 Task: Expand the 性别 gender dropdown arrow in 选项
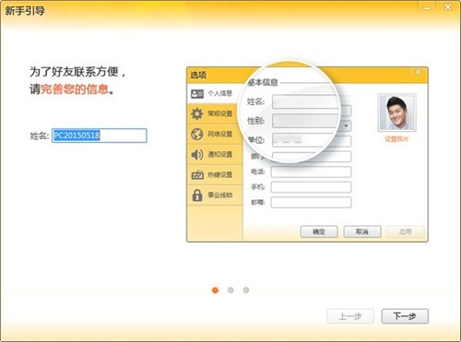click(346, 126)
